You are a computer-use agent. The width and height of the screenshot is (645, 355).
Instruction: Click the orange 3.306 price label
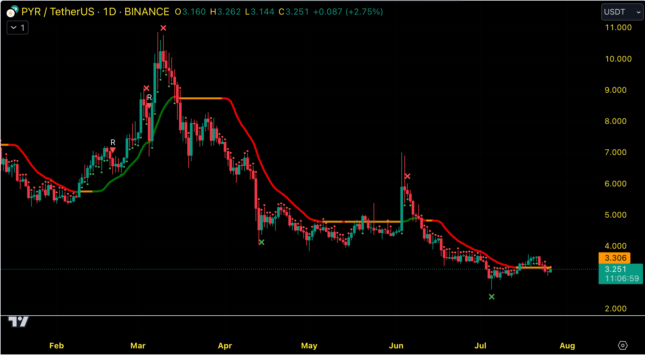(615, 258)
